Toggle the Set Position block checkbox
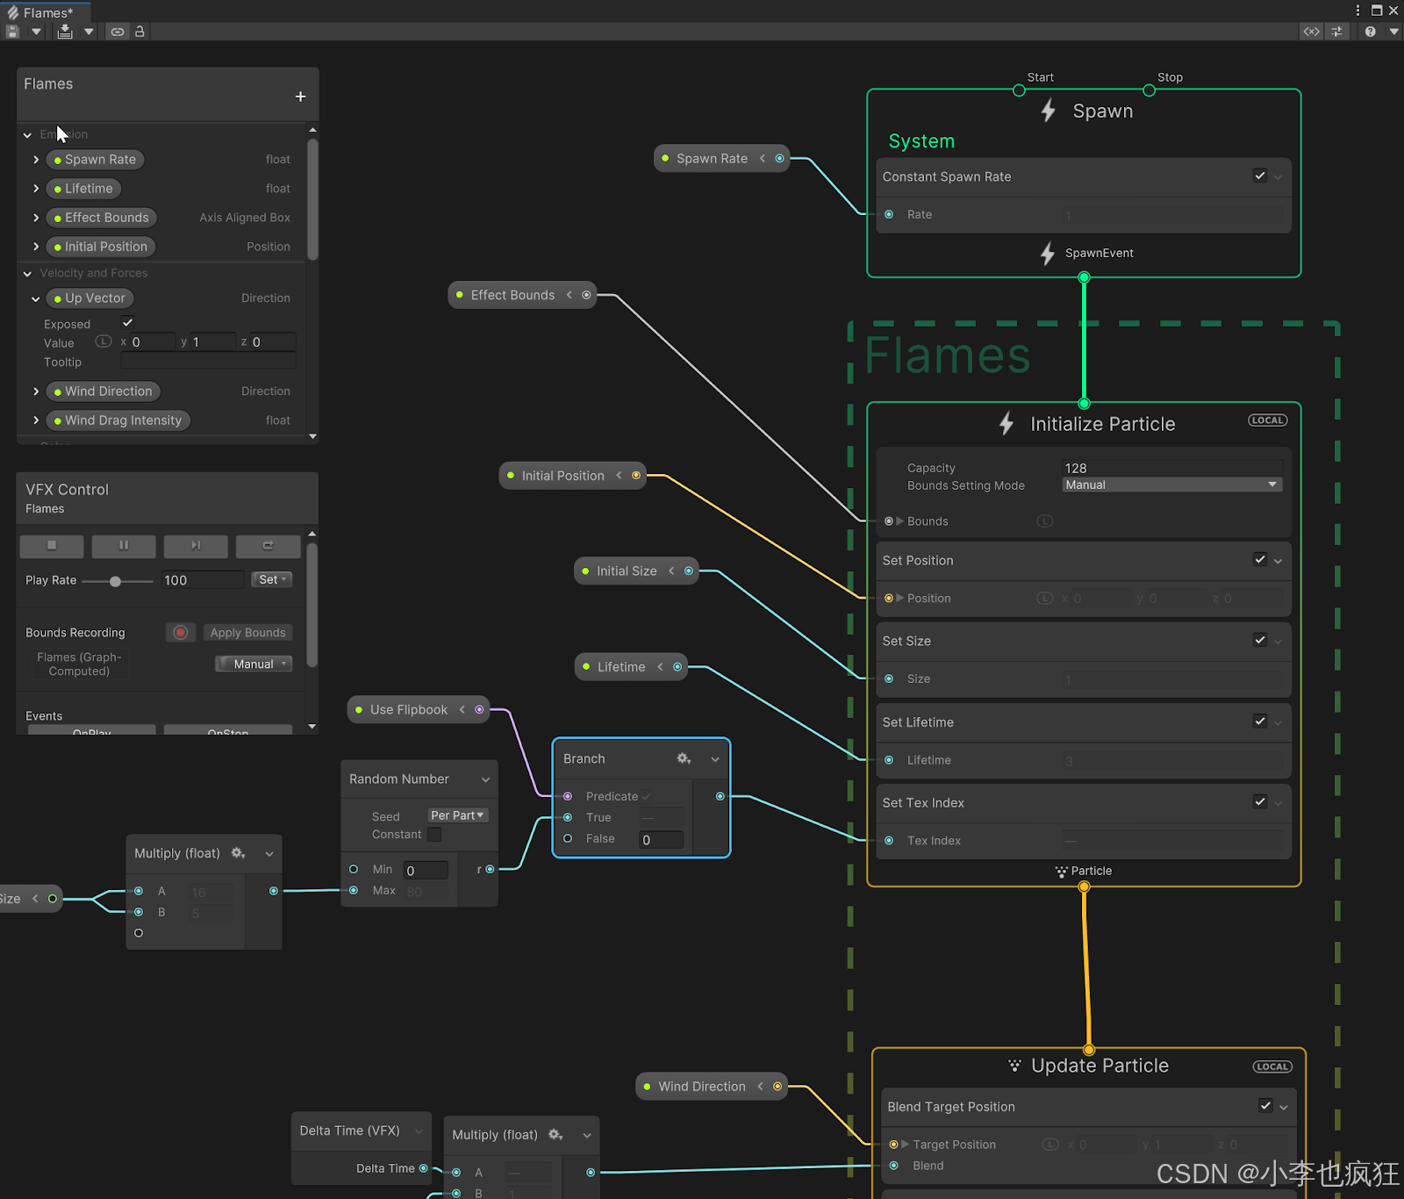1404x1199 pixels. [x=1260, y=559]
